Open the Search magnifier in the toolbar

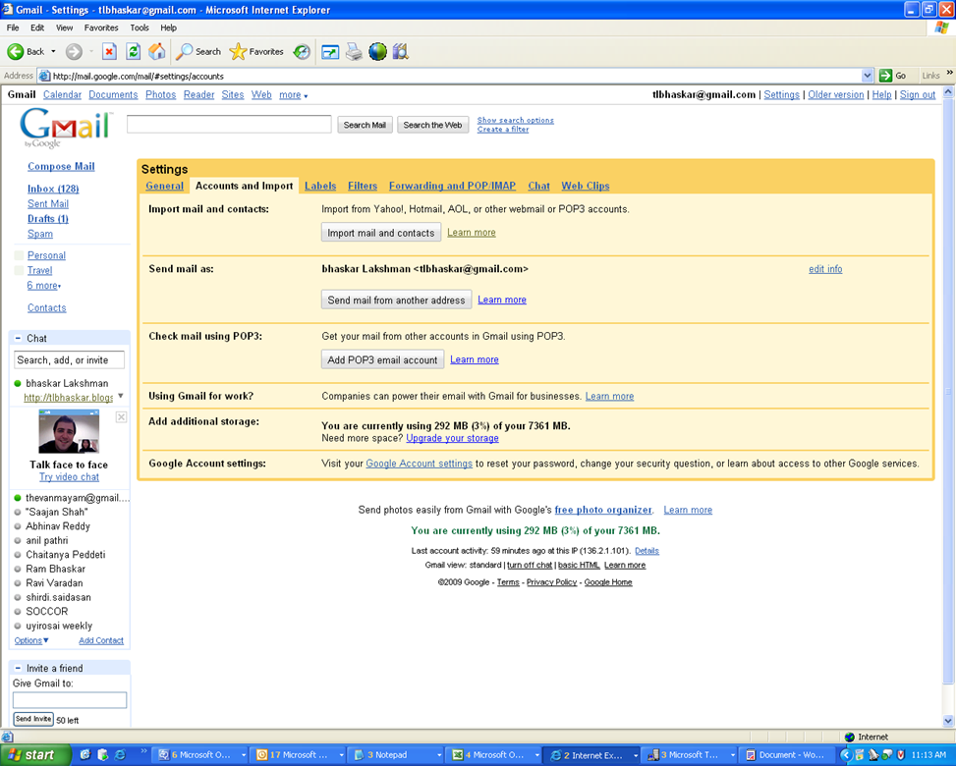(x=184, y=52)
